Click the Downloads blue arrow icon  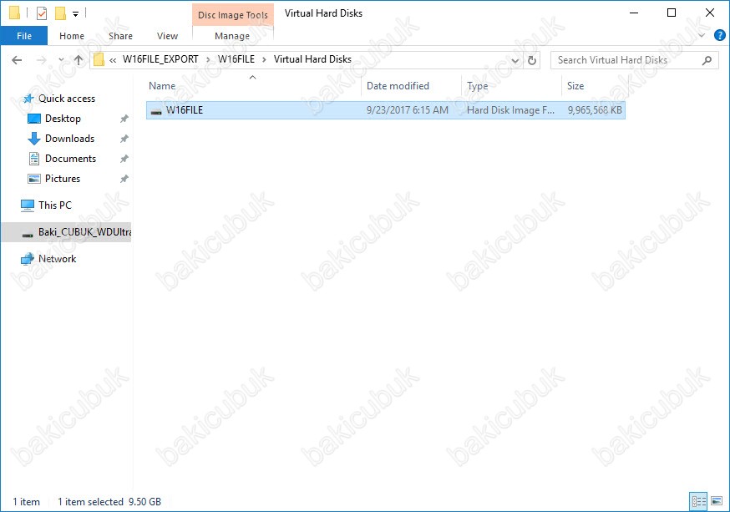point(34,139)
